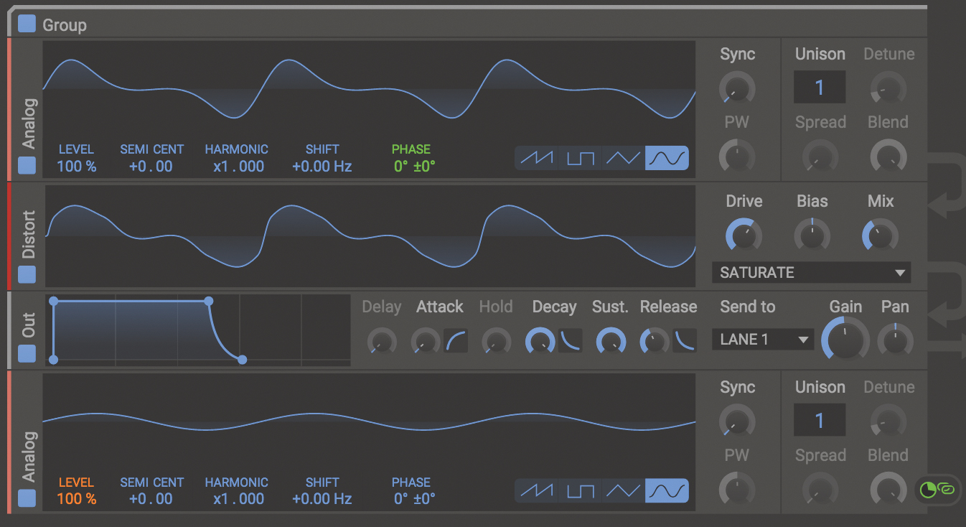The width and height of the screenshot is (966, 527).
Task: Toggle the Distort module enable square
Action: (27, 274)
